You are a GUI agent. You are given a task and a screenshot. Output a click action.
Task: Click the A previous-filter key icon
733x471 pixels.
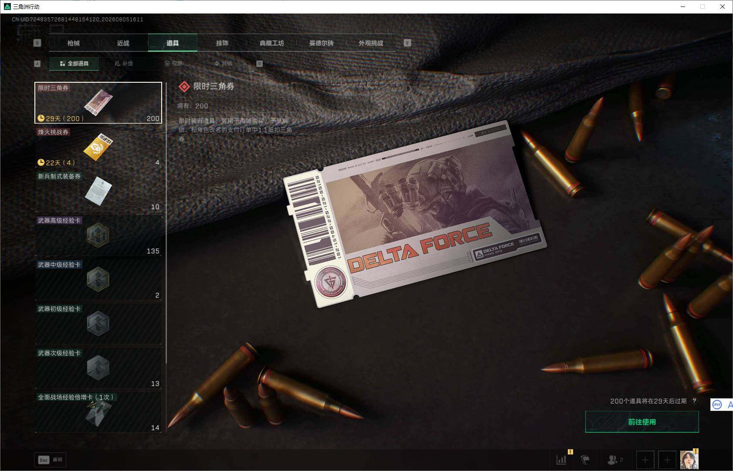click(x=37, y=64)
